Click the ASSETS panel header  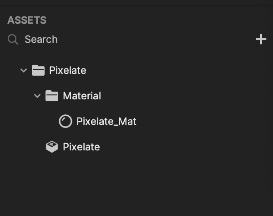(x=27, y=20)
